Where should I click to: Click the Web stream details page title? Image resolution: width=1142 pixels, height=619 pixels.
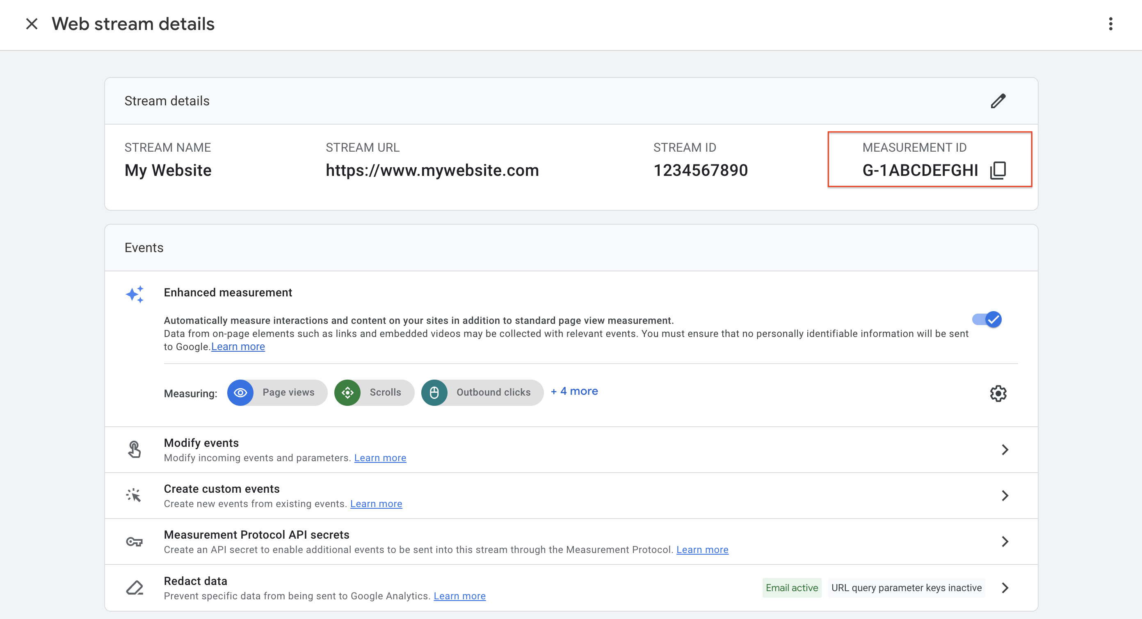pos(133,24)
